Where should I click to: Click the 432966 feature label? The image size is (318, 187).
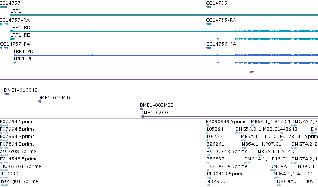click(x=216, y=181)
